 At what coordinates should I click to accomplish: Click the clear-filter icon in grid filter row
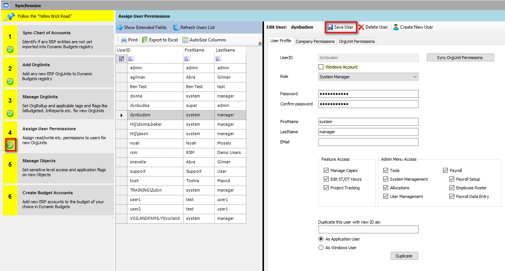121,59
